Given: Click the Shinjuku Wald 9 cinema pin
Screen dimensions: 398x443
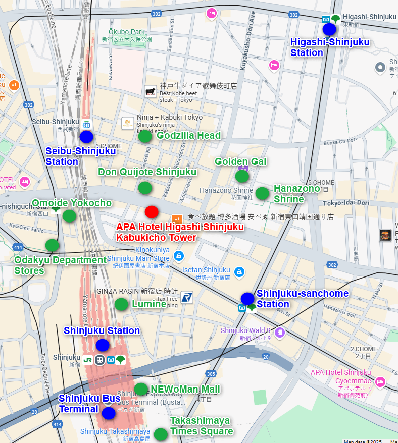Looking at the screenshot, I should [279, 333].
